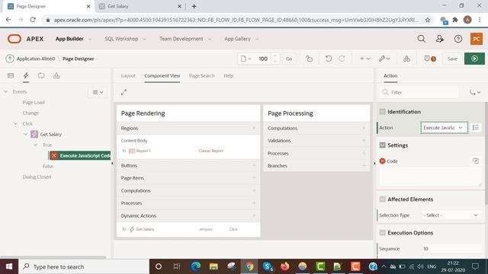
Task: Open the Get Salary dynamic action link
Action: [x=145, y=229]
